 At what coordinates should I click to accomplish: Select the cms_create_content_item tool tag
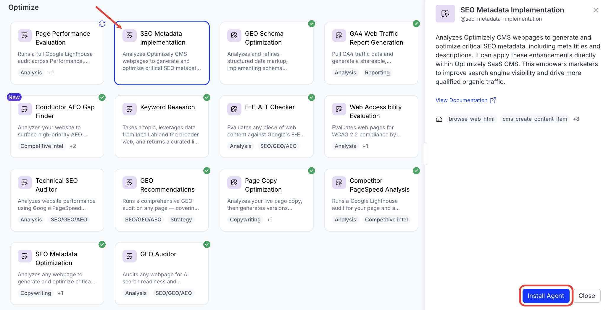click(535, 119)
